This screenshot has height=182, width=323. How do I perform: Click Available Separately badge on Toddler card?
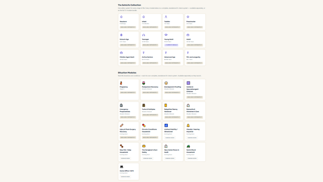(172, 27)
